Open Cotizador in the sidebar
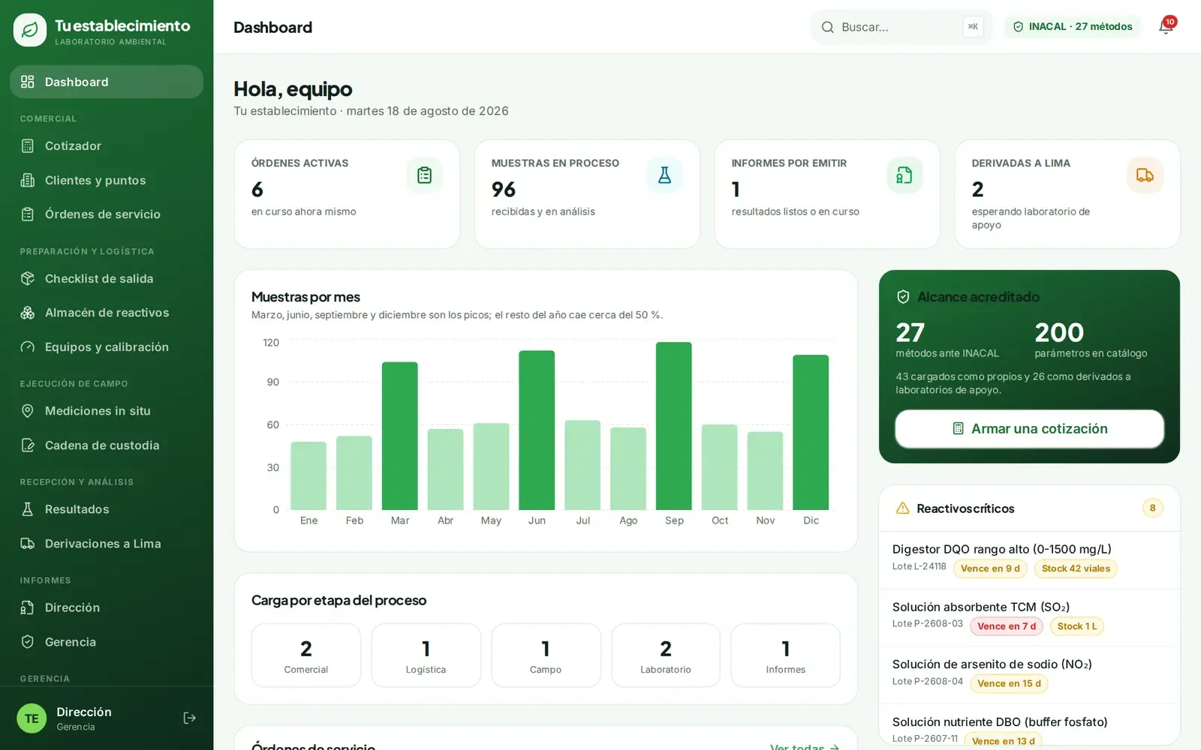 pos(107,145)
